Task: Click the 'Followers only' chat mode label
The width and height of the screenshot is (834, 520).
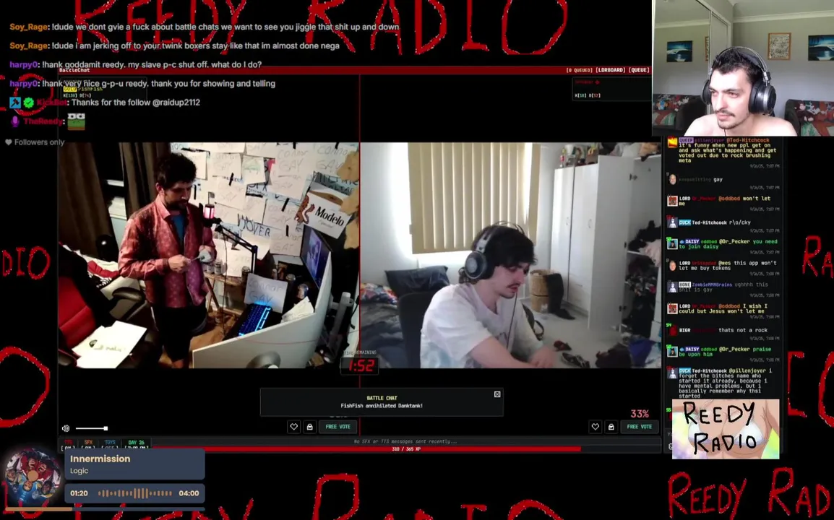Action: tap(39, 142)
